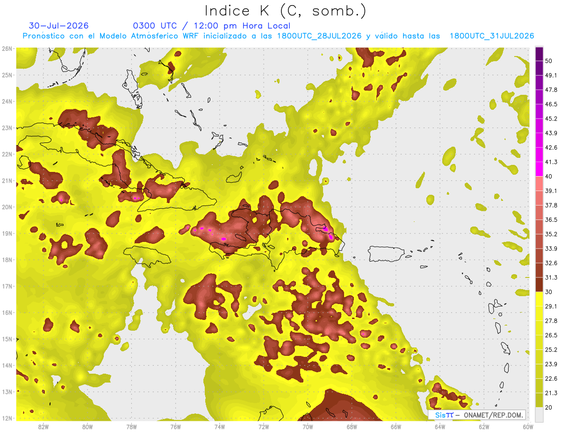561x433 pixels.
Task: Click color bar label "45.2"
Action: click(551, 118)
